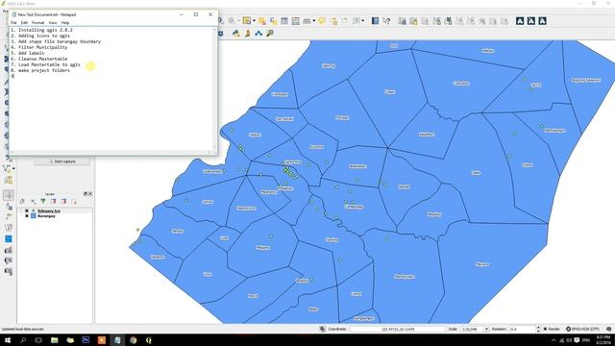Open the attribute table icon
The image size is (615, 346).
click(284, 21)
